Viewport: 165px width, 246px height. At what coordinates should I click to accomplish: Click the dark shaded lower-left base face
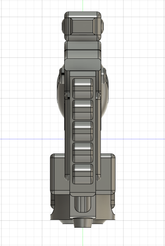62,204
